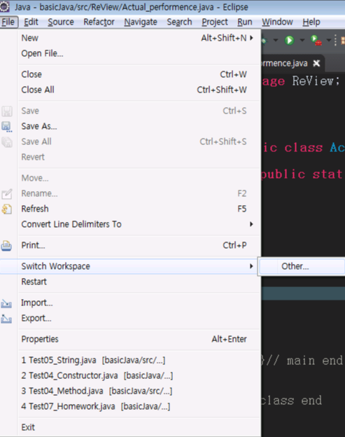Open the Run menu
The width and height of the screenshot is (345, 437).
pyautogui.click(x=245, y=22)
